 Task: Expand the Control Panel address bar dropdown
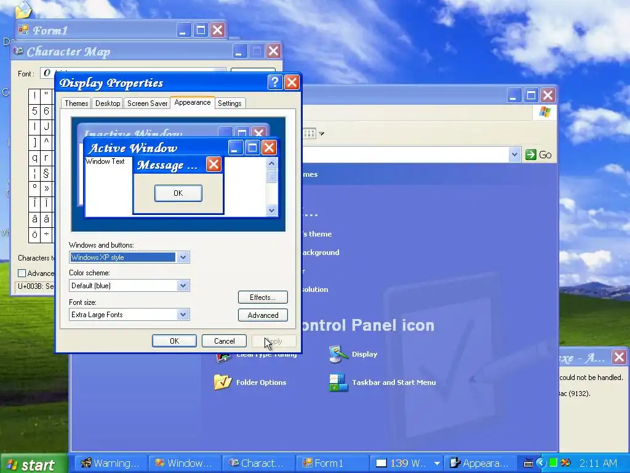pyautogui.click(x=515, y=155)
